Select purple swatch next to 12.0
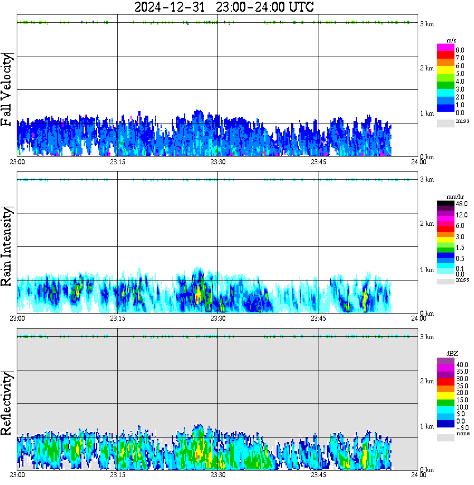 click(x=446, y=214)
